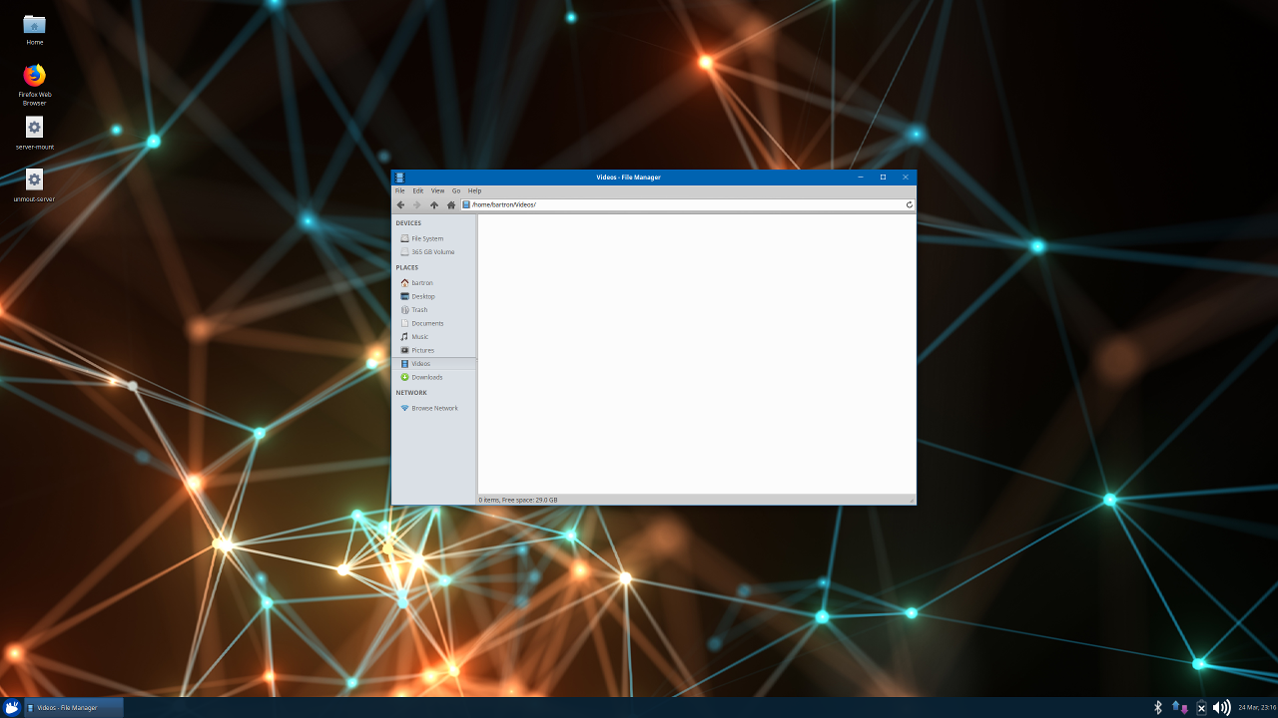Screen dimensions: 1278x718
Task: Click Browse Network in the sidebar
Action: pos(434,409)
